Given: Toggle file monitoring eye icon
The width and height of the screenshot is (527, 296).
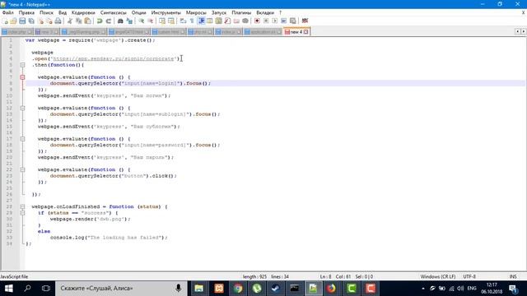Looking at the screenshot, I should pyautogui.click(x=245, y=21).
